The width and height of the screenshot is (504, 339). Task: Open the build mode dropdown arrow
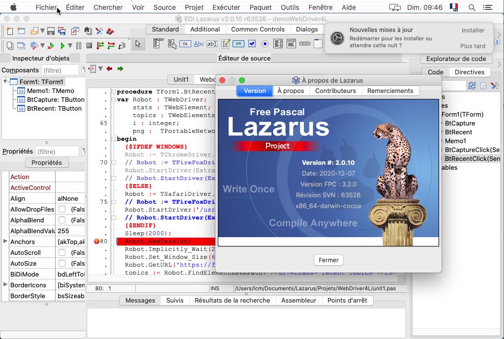point(42,46)
